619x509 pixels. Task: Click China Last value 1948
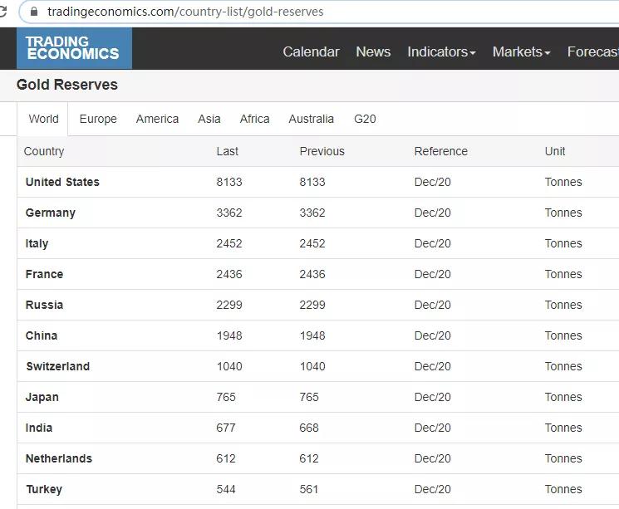click(229, 335)
